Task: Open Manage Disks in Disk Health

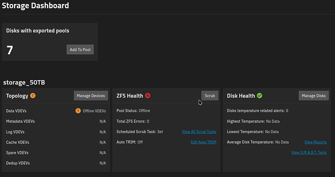Action: point(314,96)
